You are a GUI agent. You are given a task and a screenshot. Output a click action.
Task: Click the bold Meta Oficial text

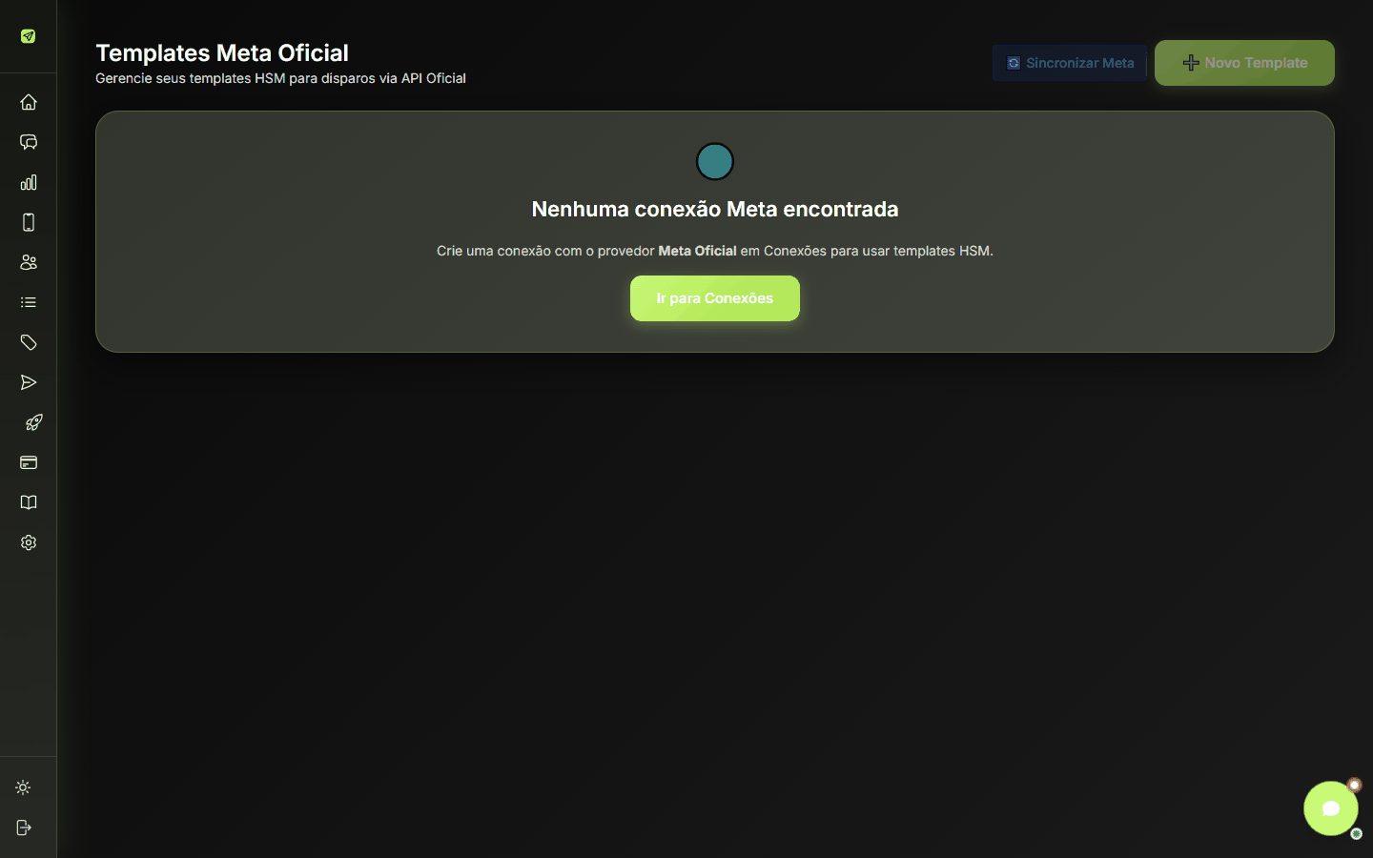(697, 251)
